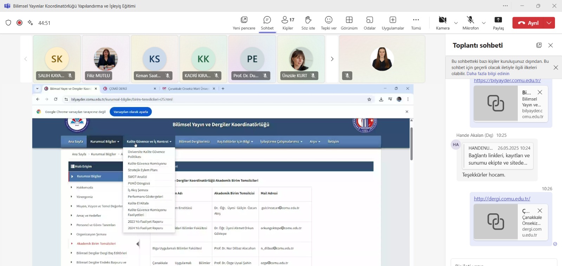Toggle the Sohbet chat panel

pos(267,23)
